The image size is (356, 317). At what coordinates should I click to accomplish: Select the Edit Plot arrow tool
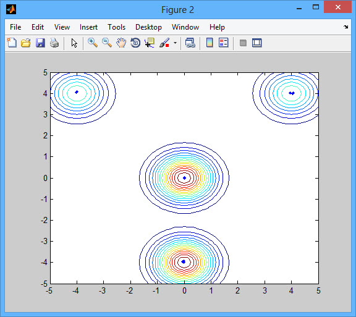click(74, 43)
